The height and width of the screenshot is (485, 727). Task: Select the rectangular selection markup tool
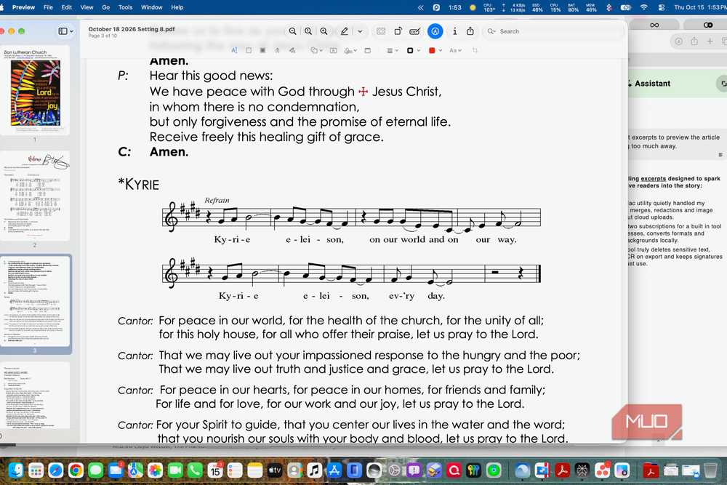tap(249, 50)
